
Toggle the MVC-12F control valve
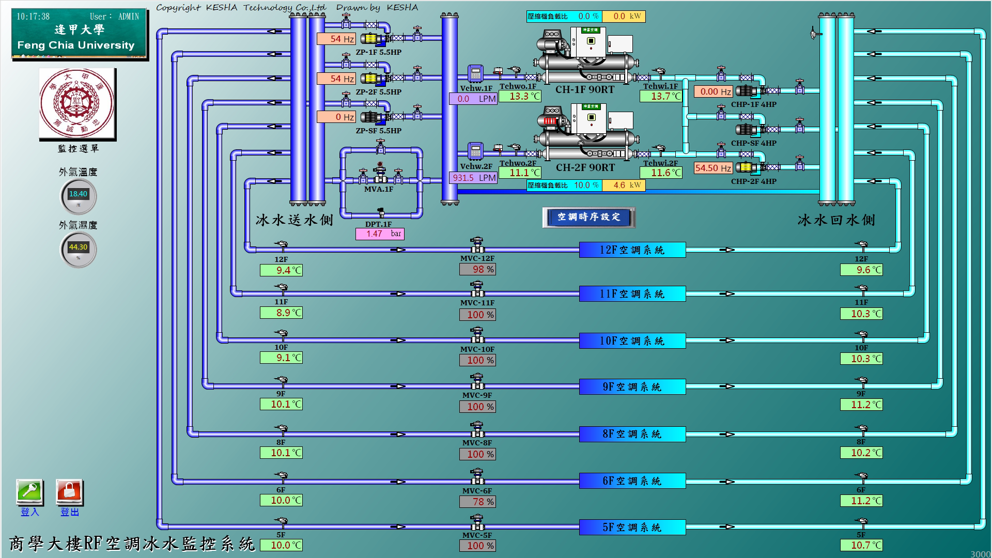477,245
